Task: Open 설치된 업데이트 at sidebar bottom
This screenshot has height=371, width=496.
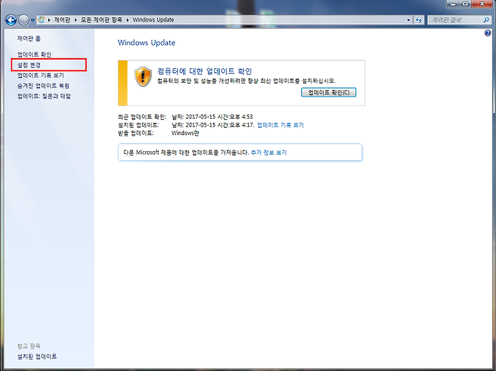Action: click(37, 357)
